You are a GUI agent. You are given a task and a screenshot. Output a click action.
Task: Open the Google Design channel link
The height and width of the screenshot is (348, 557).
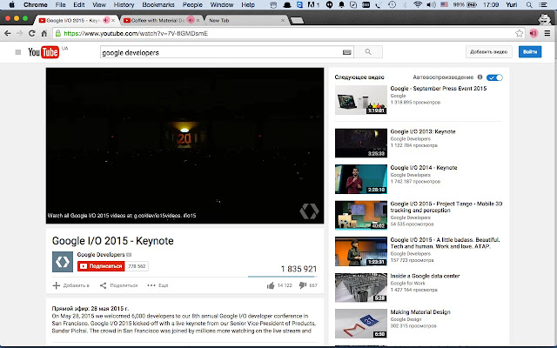click(x=406, y=319)
